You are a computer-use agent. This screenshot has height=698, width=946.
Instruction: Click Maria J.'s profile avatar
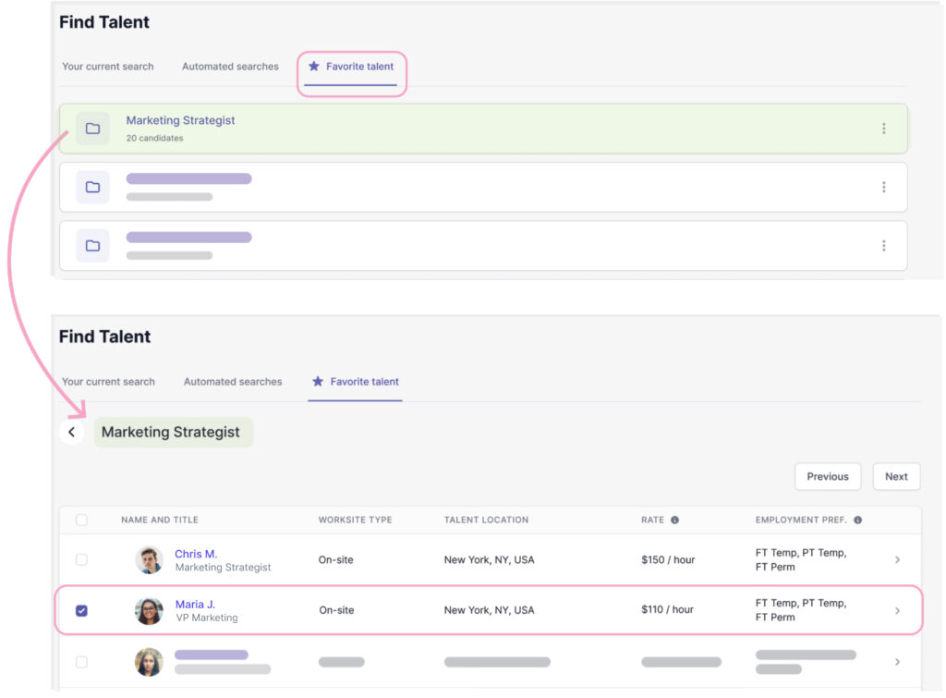click(149, 610)
